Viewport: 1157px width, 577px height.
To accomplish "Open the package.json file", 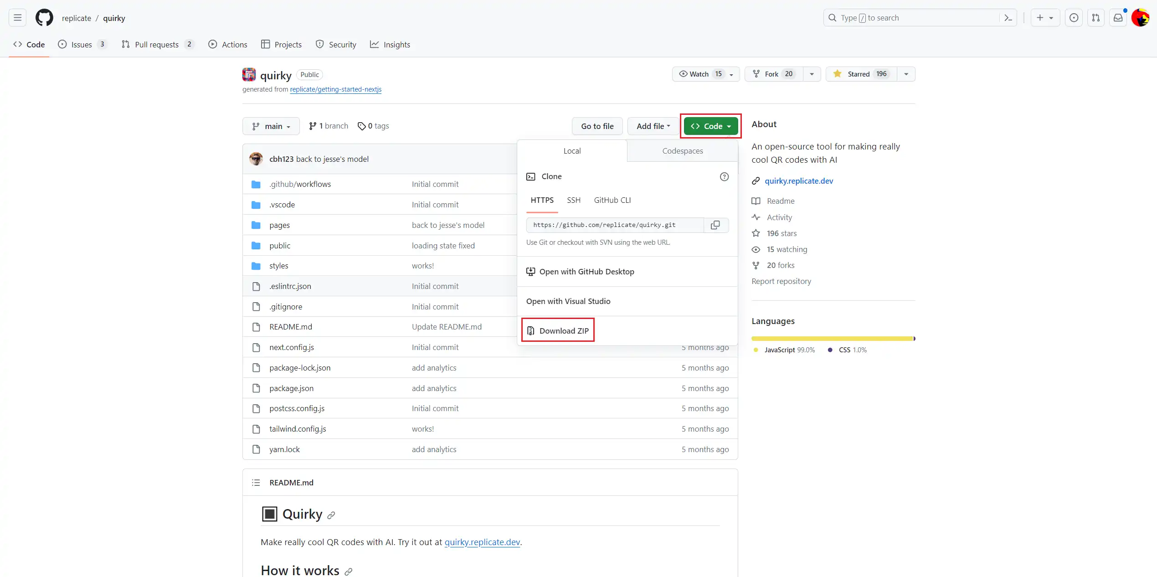I will [291, 388].
